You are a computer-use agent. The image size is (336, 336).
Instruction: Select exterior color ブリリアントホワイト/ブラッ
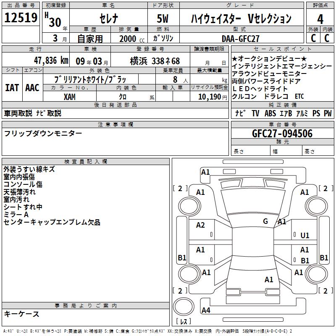[x=90, y=79]
